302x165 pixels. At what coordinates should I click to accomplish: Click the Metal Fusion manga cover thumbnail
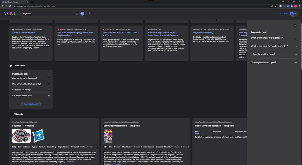(x=108, y=136)
